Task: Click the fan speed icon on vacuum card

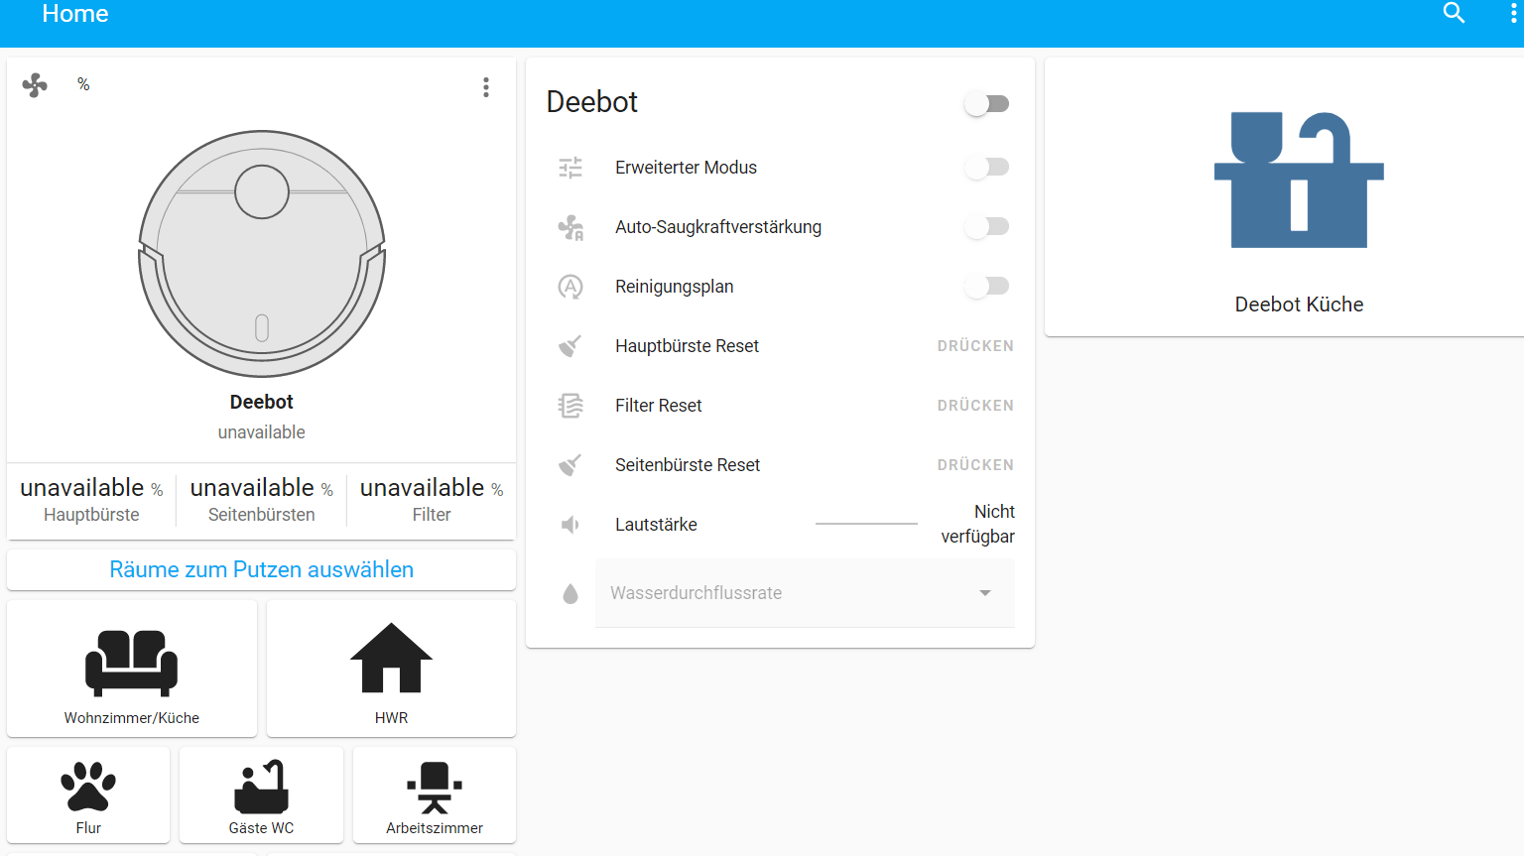Action: point(35,85)
